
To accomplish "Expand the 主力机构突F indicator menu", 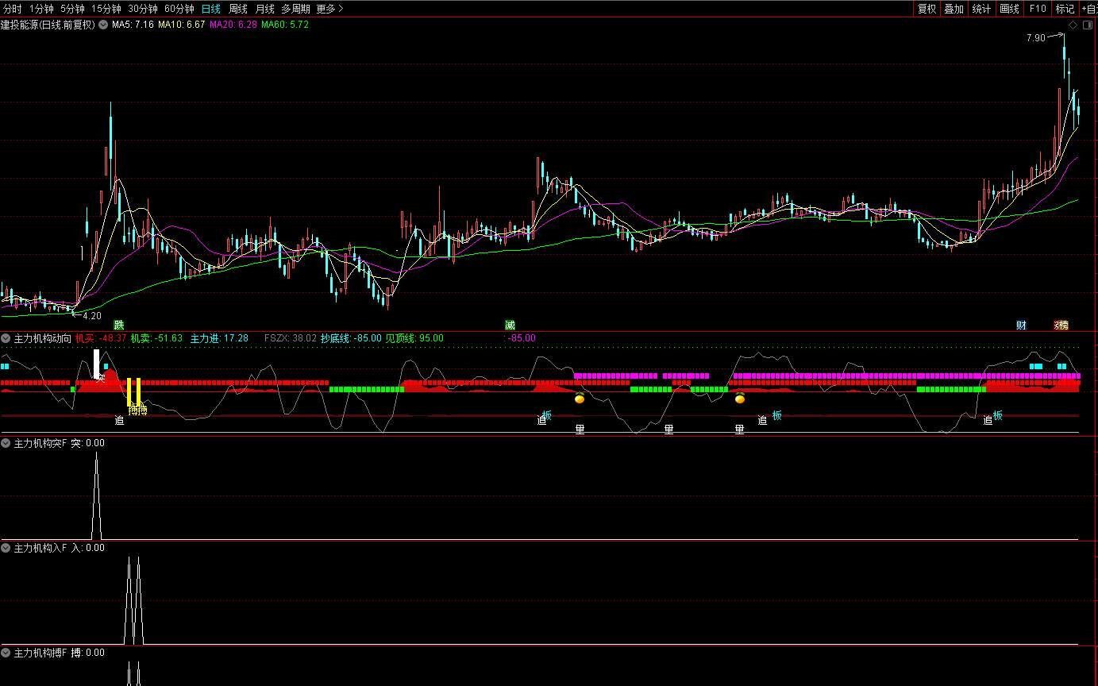I will tap(6, 443).
